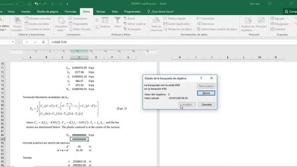This screenshot has height=167, width=297.
Task: Open the Revisar tab
Action: 101,12
